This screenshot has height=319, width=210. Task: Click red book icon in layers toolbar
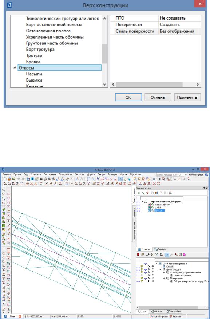[138, 255]
